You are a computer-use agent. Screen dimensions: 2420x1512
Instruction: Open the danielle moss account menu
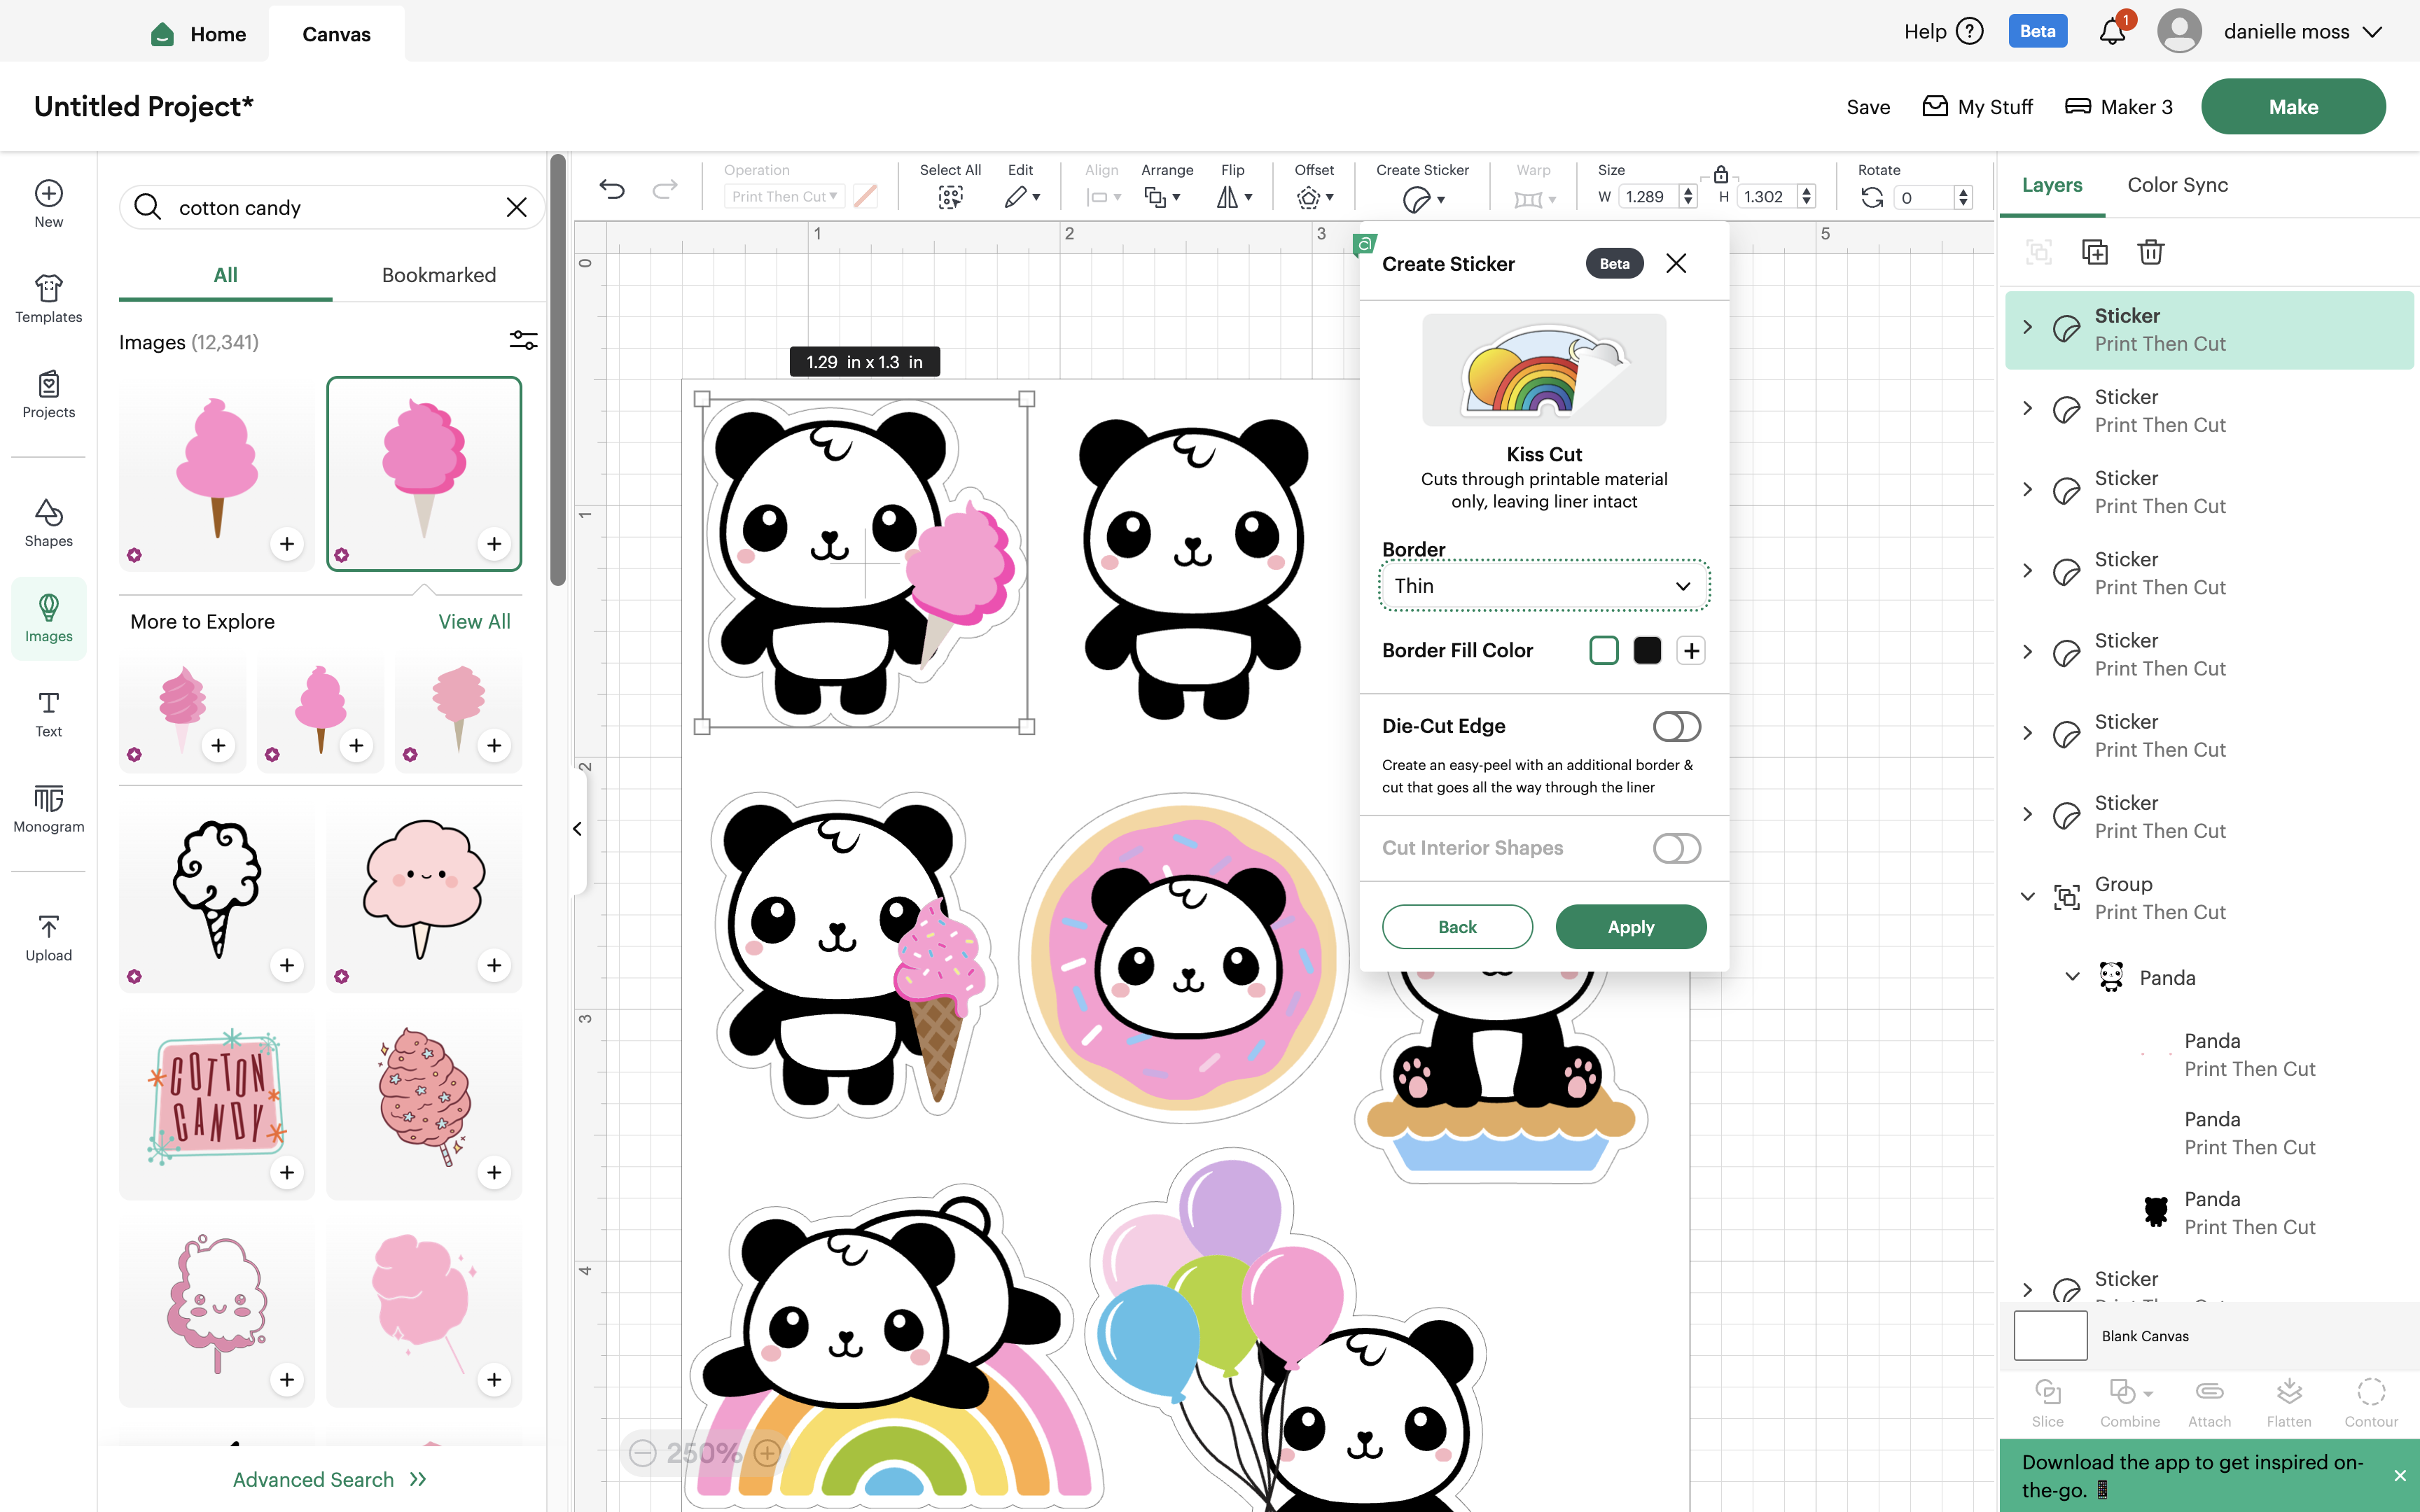tap(2303, 31)
